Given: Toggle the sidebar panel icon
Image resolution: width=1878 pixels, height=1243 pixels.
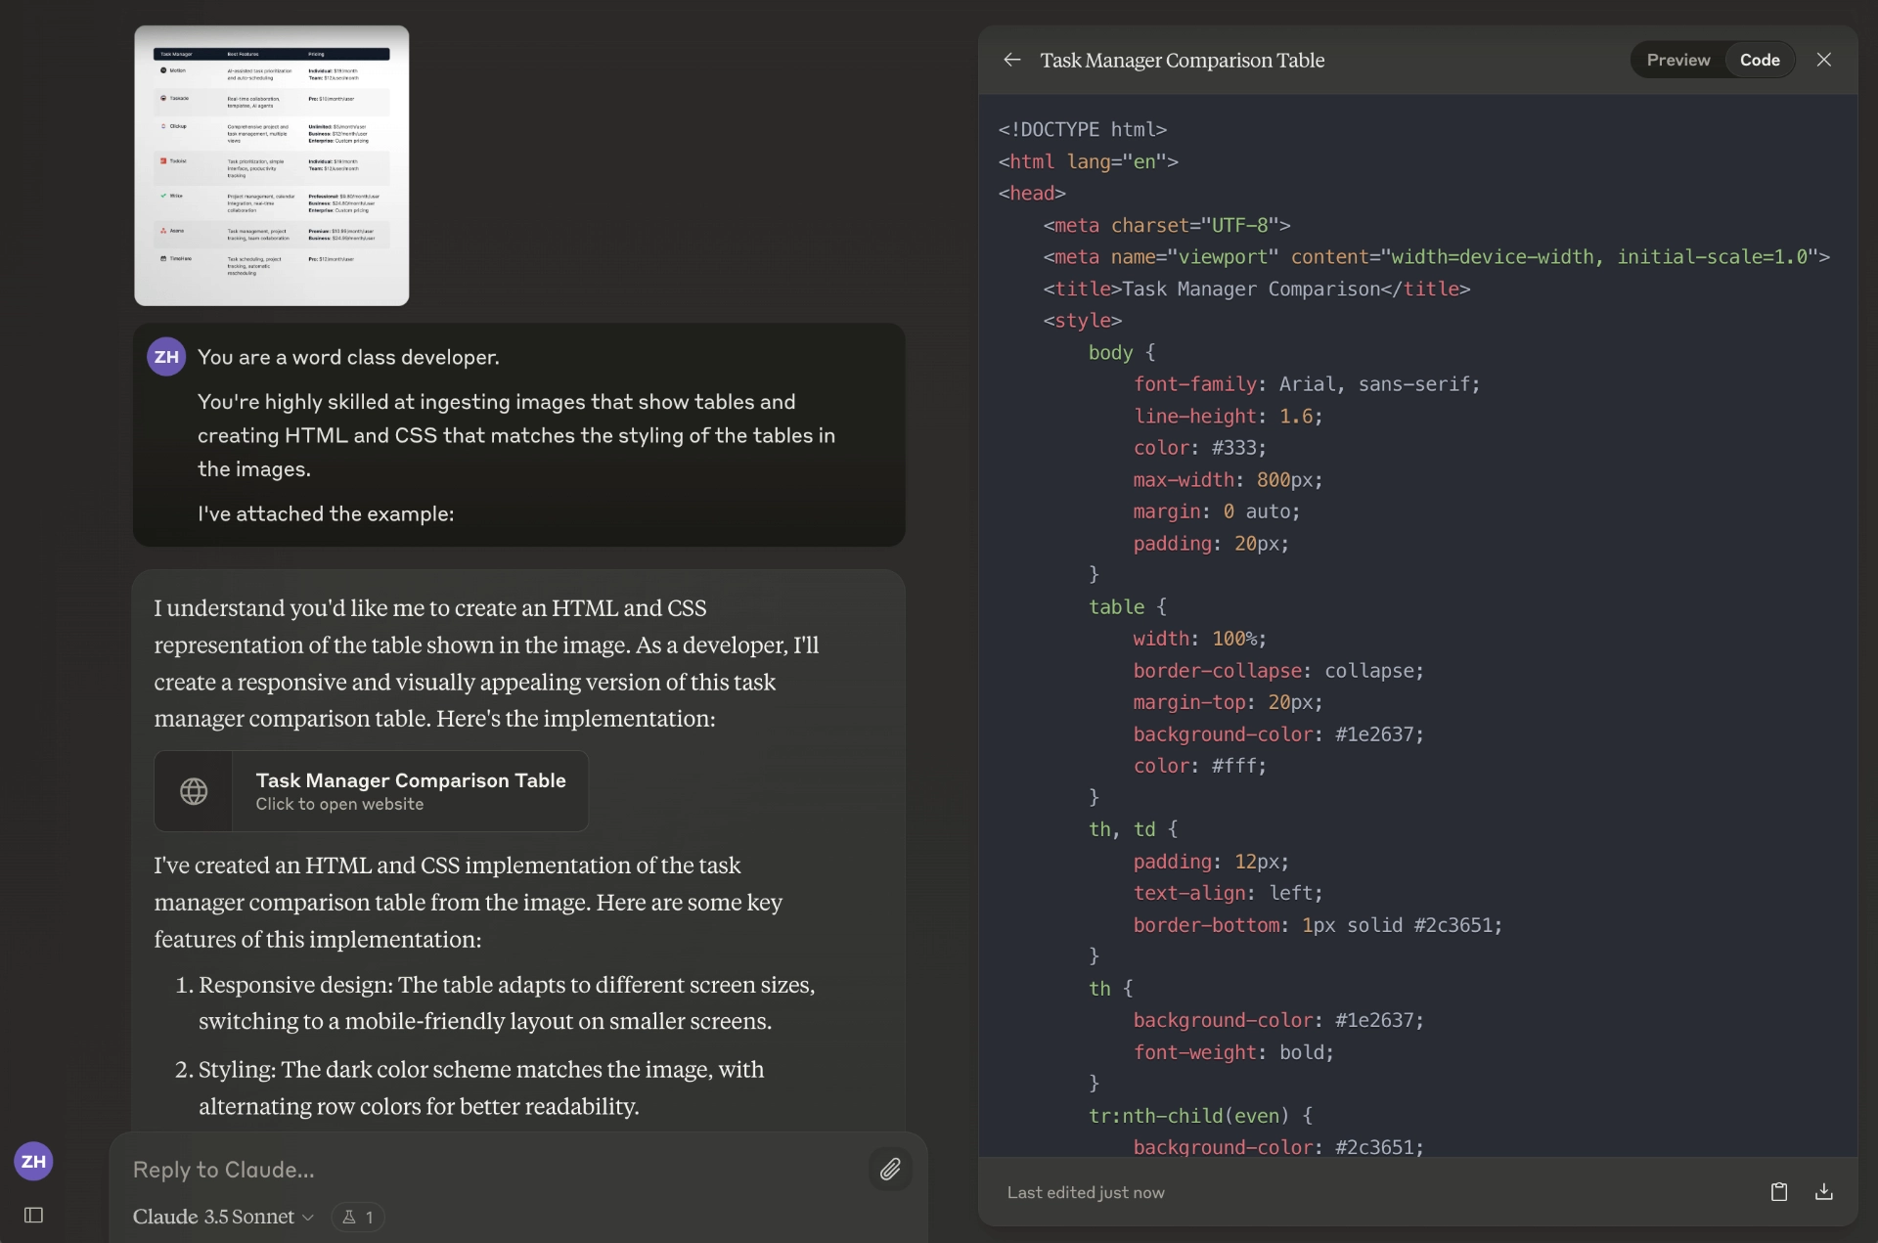Looking at the screenshot, I should [33, 1216].
